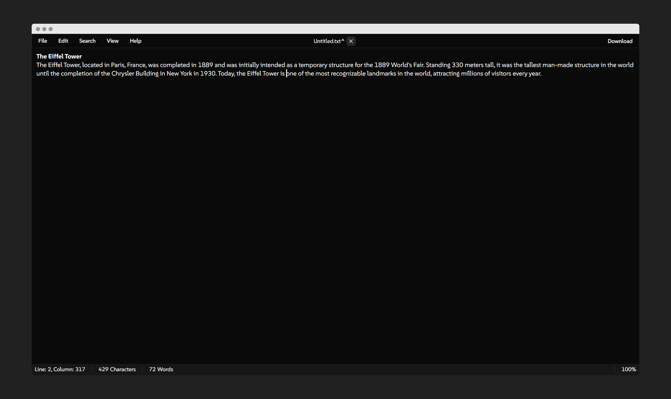Click the red window control dot
This screenshot has height=399, width=671.
tap(38, 29)
